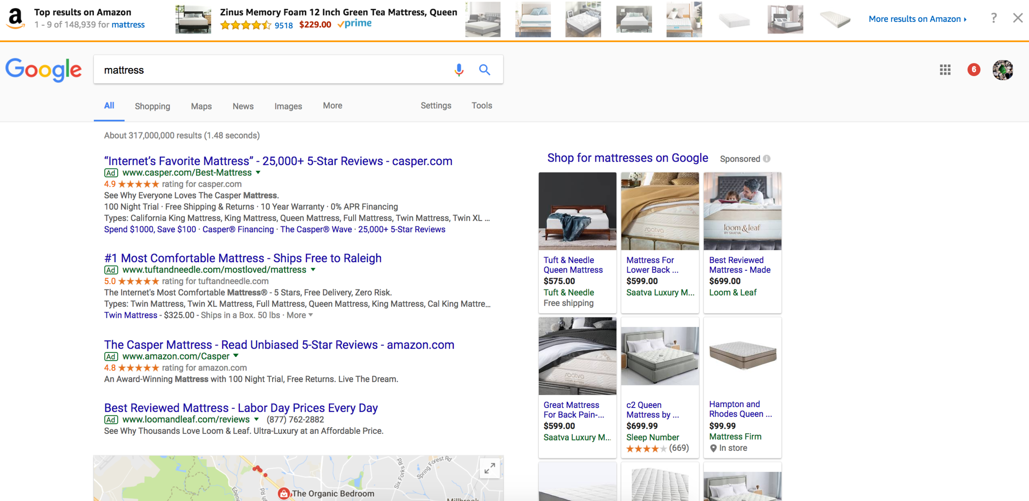Image resolution: width=1029 pixels, height=501 pixels.
Task: Click Hampton and Rhodes Queen title
Action: (740, 409)
